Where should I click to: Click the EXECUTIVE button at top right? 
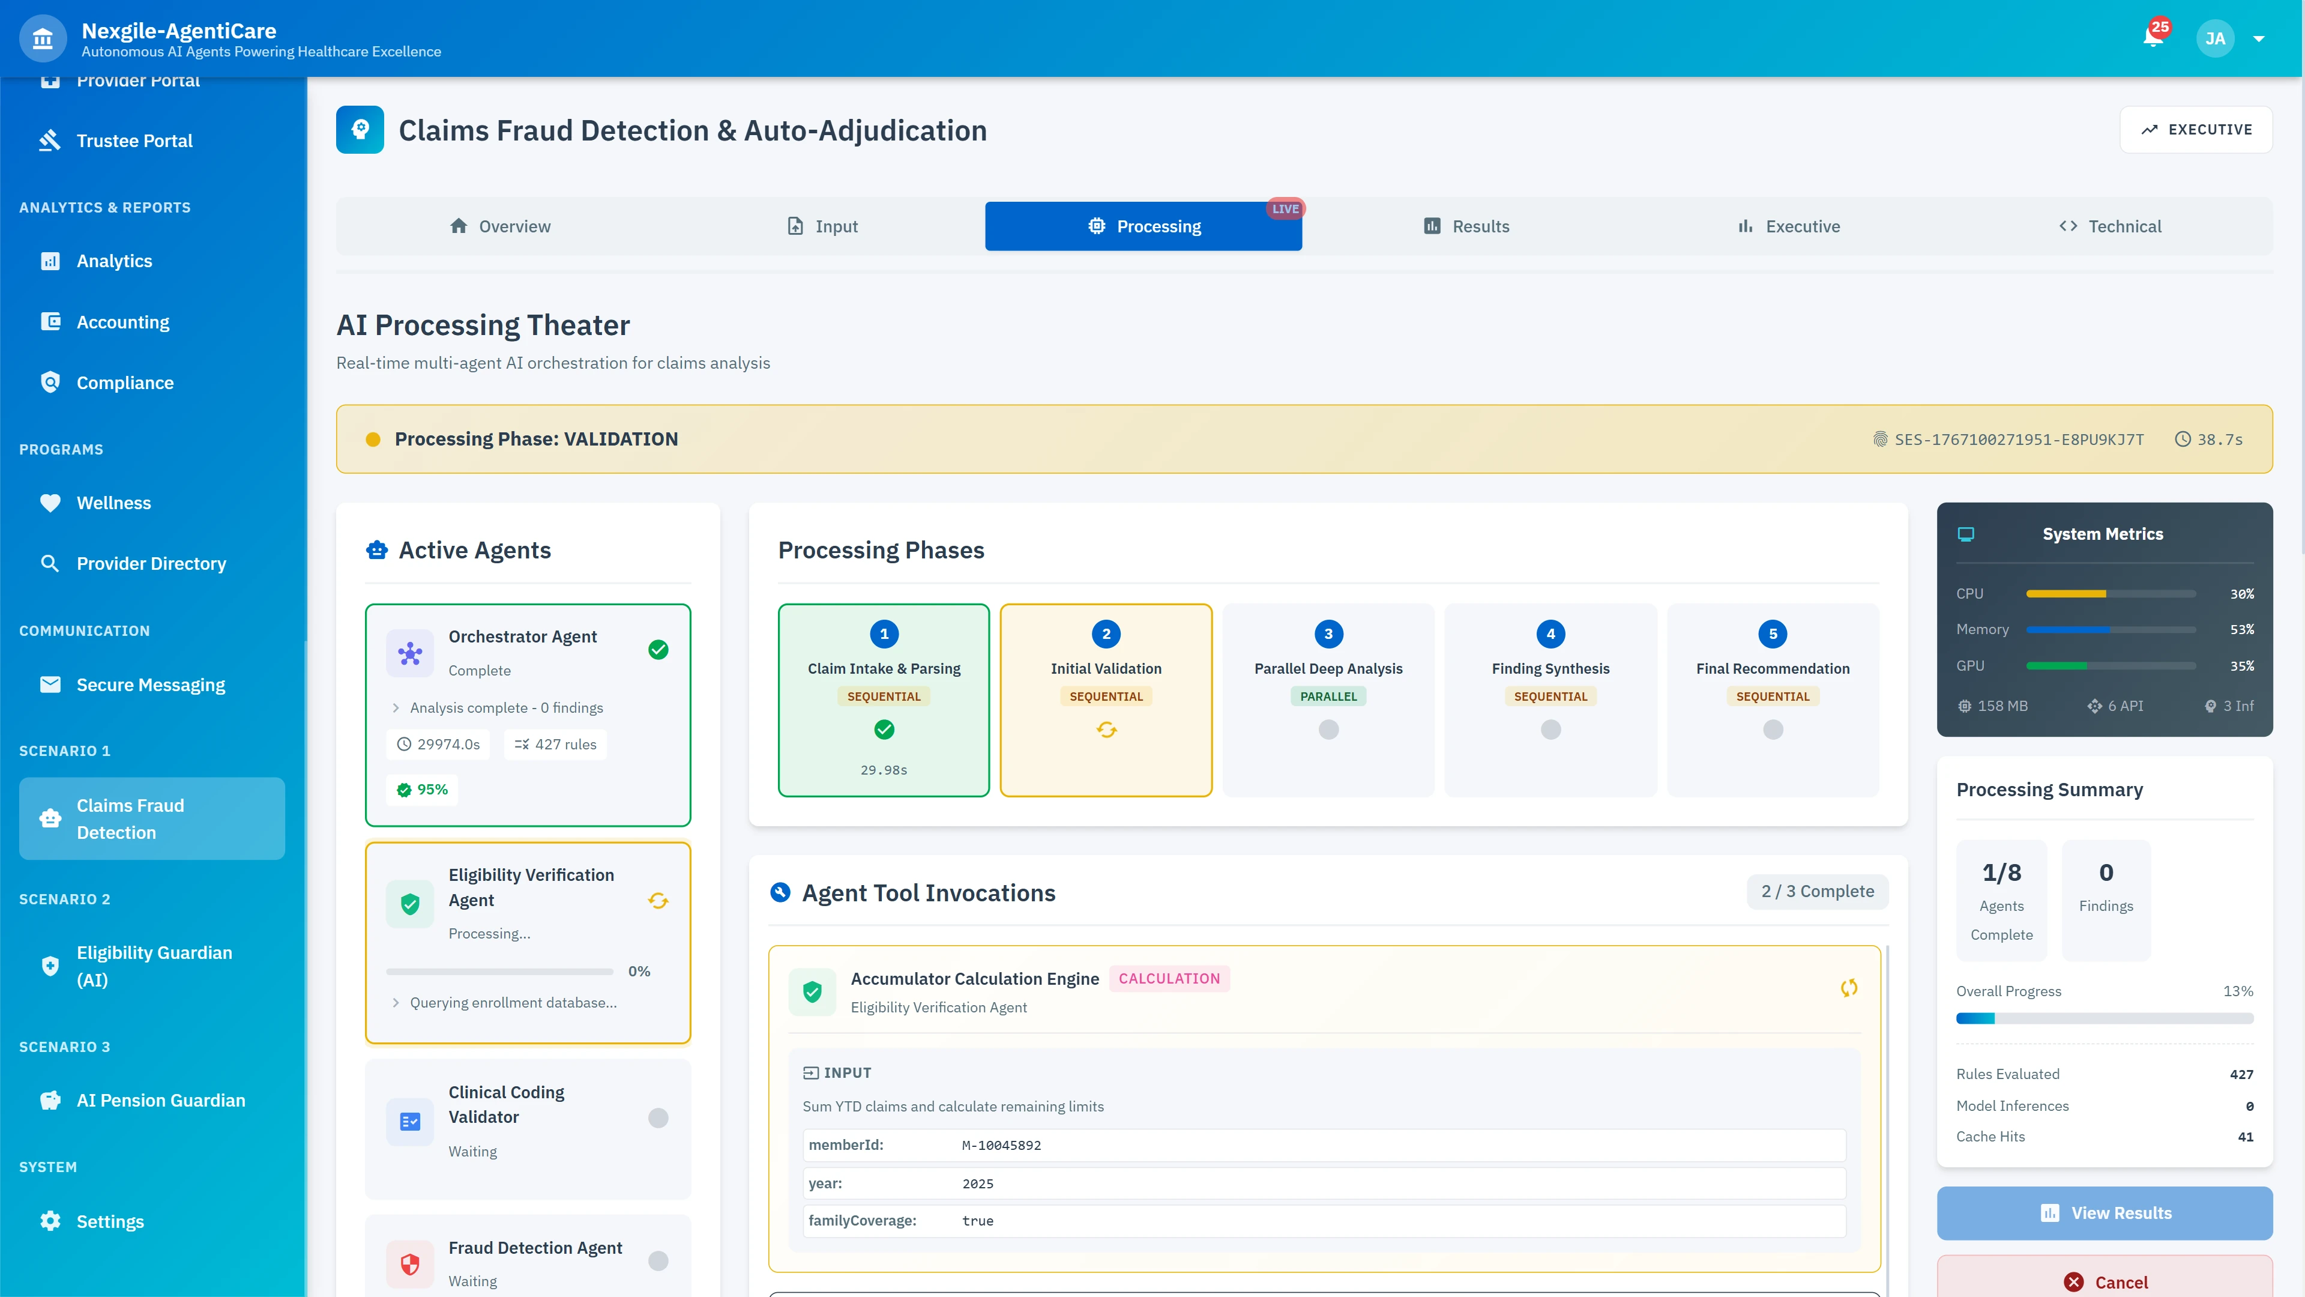click(x=2196, y=129)
